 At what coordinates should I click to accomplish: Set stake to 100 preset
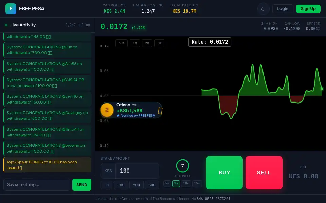pyautogui.click(x=121, y=185)
